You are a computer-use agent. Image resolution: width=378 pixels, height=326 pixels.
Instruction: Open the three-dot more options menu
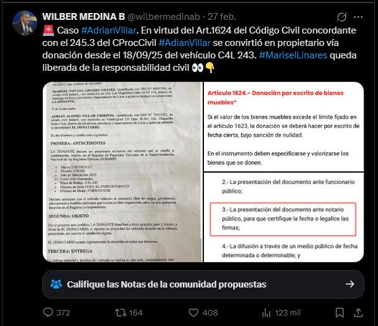click(x=358, y=17)
